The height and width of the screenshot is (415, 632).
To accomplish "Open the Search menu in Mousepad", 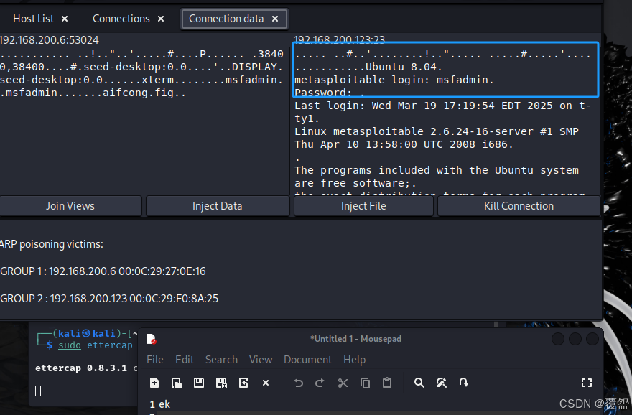I will point(221,360).
